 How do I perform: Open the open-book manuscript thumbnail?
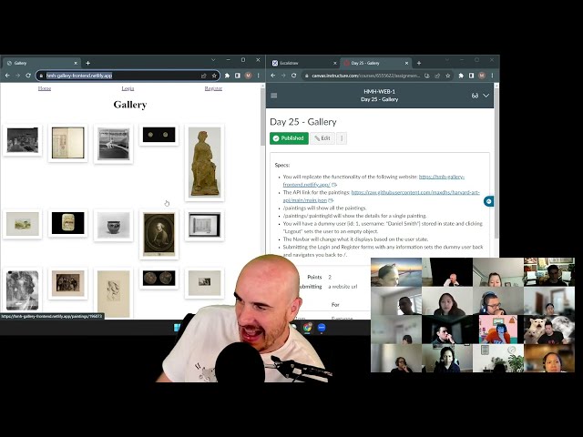click(x=67, y=143)
